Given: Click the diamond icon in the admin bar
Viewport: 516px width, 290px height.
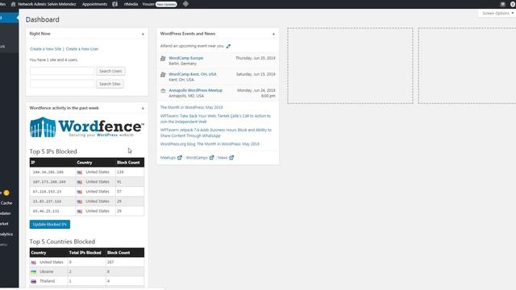Looking at the screenshot, I should 185,4.
